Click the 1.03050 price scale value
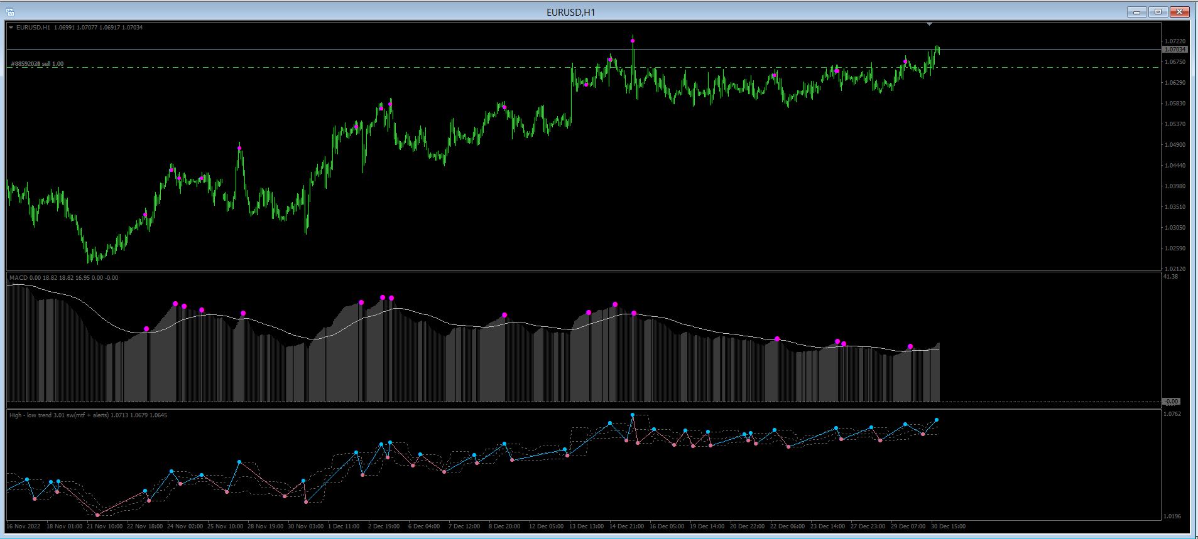 coord(1175,228)
